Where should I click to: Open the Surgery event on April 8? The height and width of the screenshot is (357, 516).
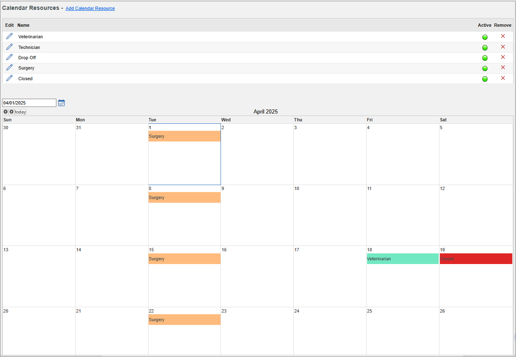coord(184,197)
